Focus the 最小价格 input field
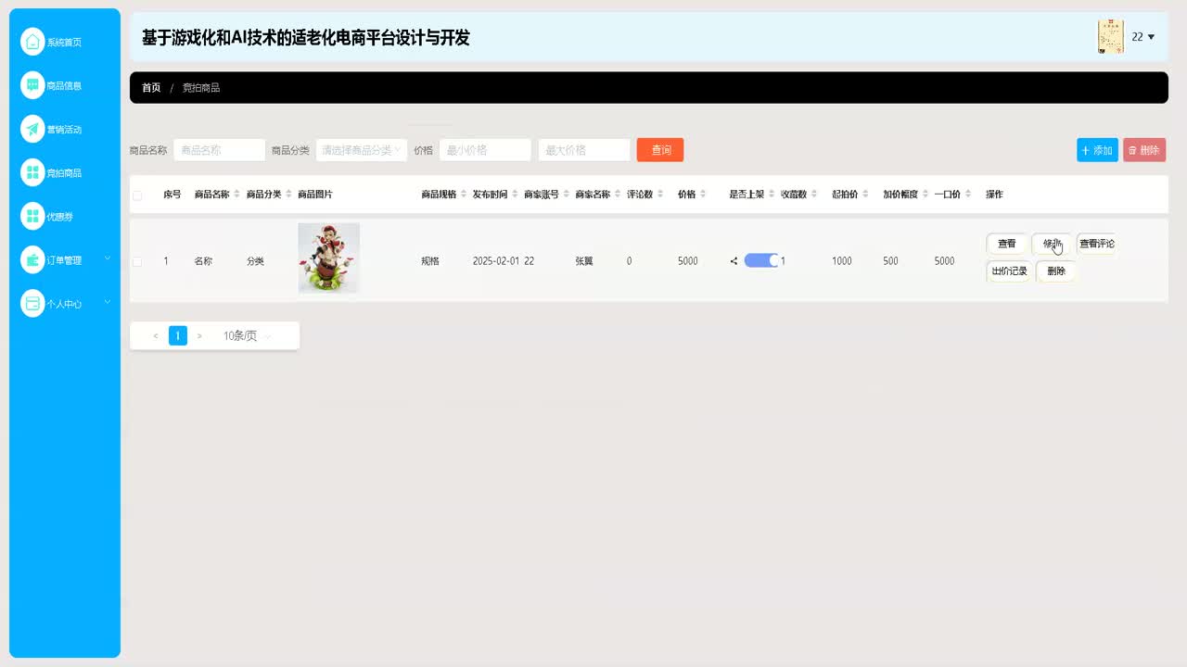The image size is (1187, 667). [x=485, y=150]
